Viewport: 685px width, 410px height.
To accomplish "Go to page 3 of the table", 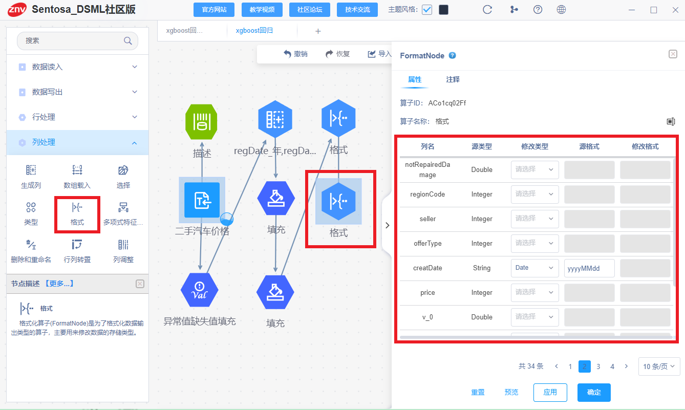I will click(x=598, y=366).
